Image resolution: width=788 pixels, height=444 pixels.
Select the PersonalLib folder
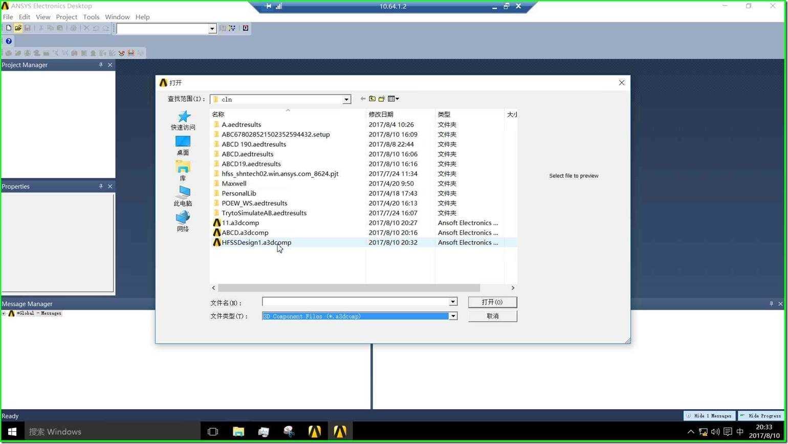pyautogui.click(x=238, y=193)
